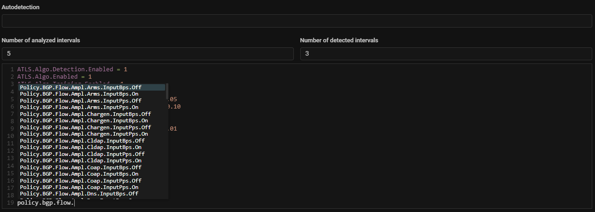Pick the Arms.InputPps.Off autocomplete entry
Viewport: 595px width, 212px height.
pos(81,101)
